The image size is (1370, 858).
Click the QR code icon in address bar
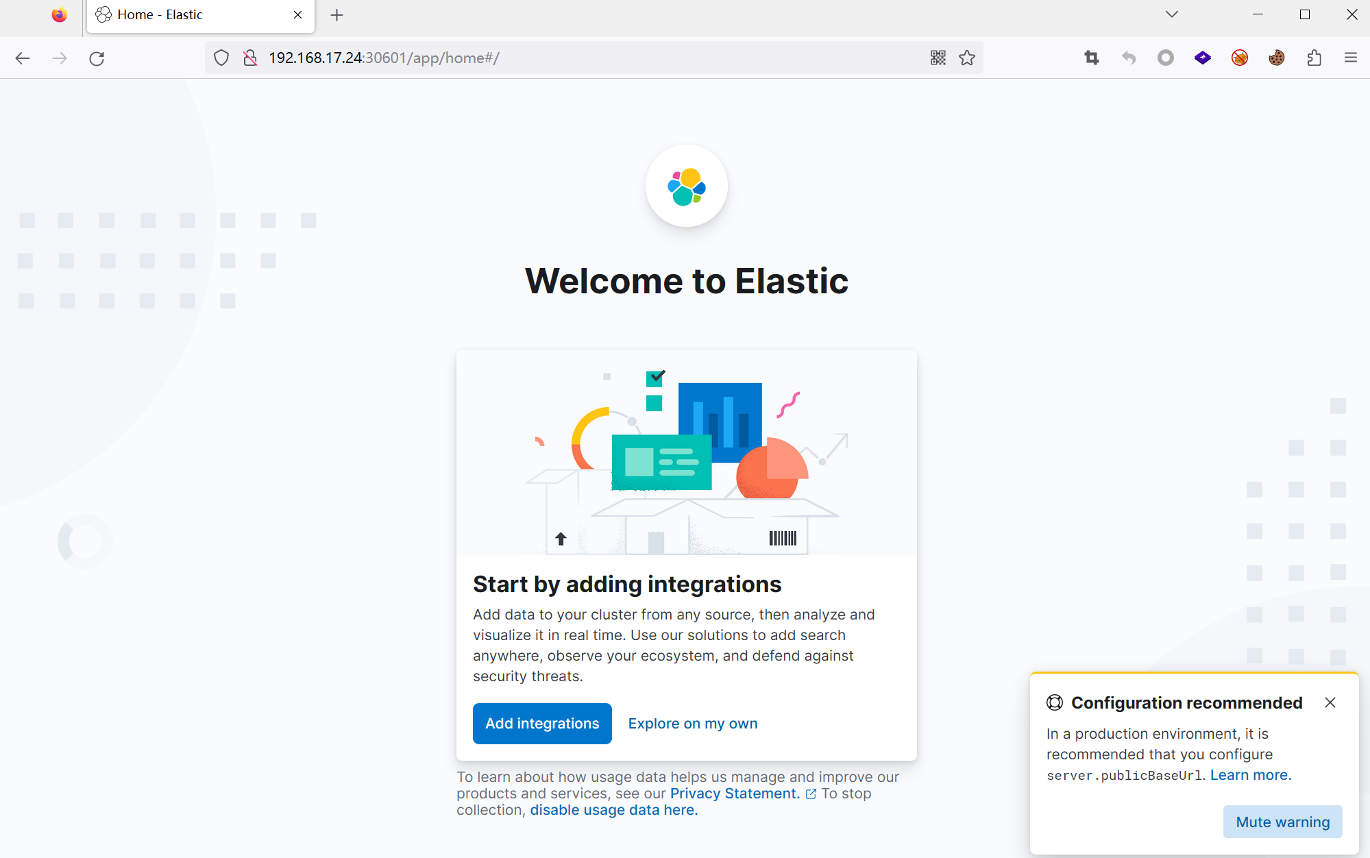(938, 58)
